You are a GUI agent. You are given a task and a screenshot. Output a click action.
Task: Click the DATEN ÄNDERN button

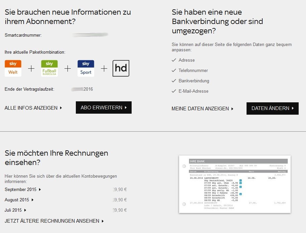[x=273, y=108]
